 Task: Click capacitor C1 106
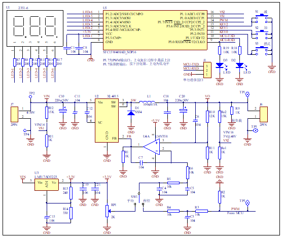pyautogui.click(x=67, y=48)
